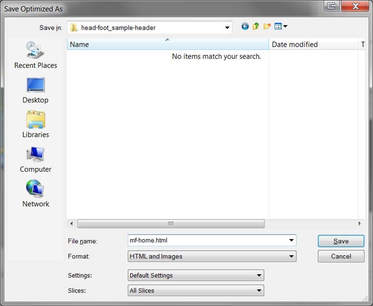Go up one folder level

(x=256, y=26)
